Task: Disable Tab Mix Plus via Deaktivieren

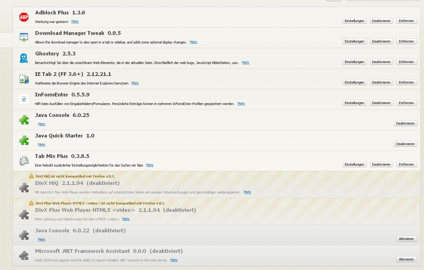Action: pos(381,164)
